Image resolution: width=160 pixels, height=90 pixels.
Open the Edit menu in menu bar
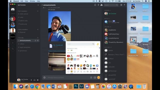pyautogui.click(x=22, y=1)
